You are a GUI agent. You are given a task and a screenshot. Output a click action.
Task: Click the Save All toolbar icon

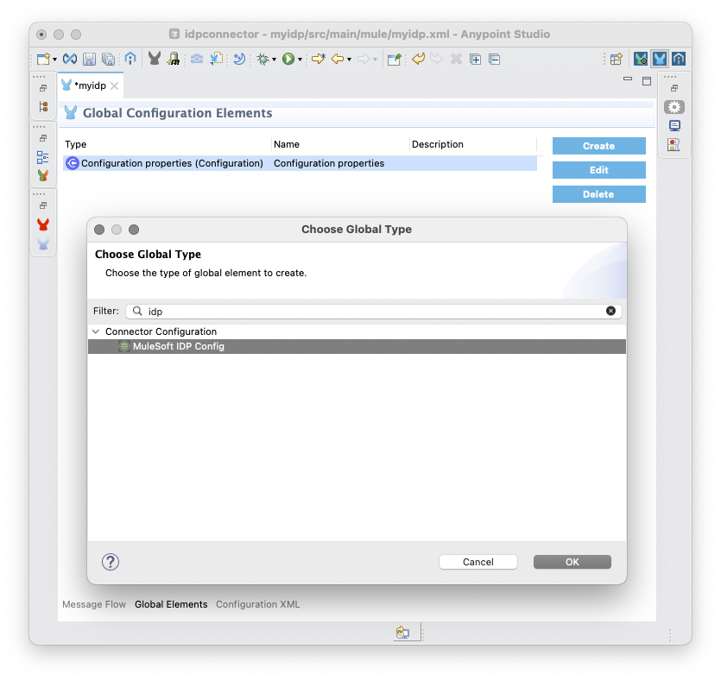[108, 60]
